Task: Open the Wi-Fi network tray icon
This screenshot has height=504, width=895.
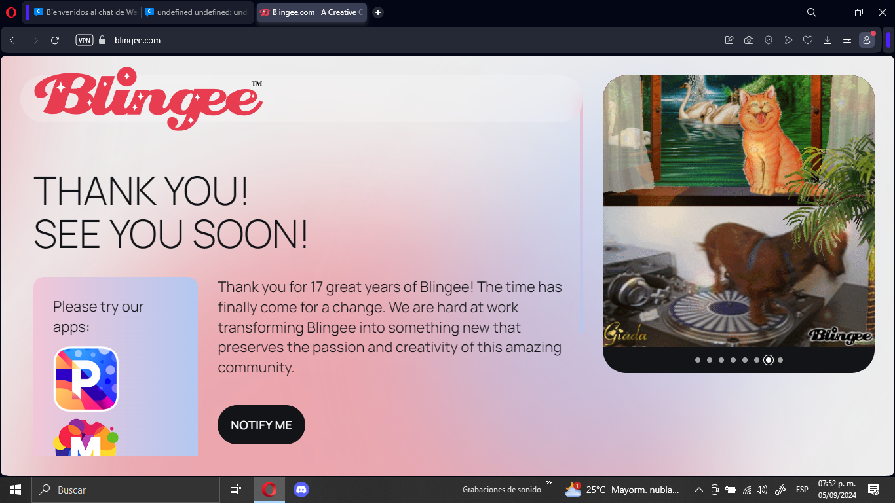Action: click(746, 490)
